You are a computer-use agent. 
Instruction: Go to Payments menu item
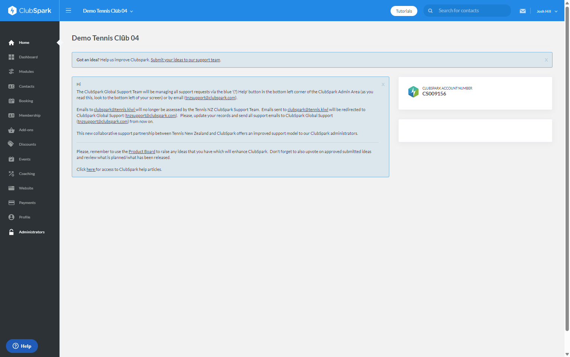(x=27, y=203)
